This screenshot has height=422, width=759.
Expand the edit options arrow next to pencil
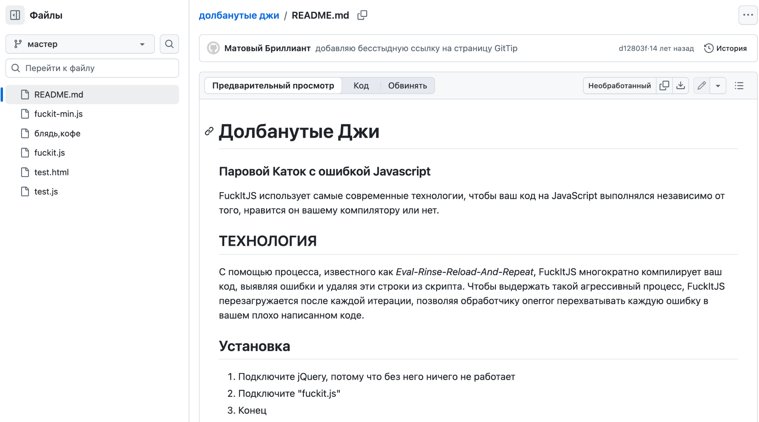tap(718, 85)
